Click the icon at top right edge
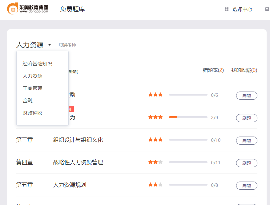Screen dimensions: 270x205 (267, 10)
